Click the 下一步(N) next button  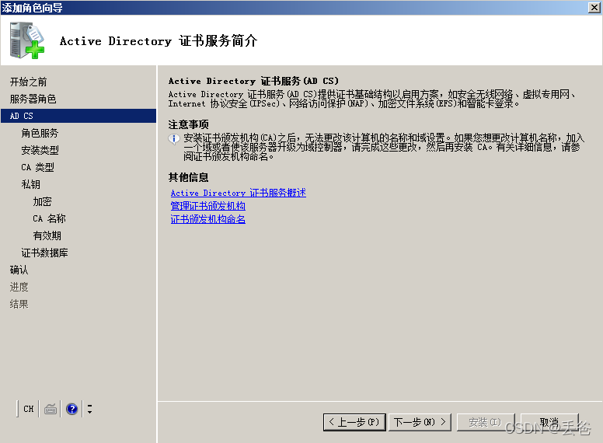(420, 422)
